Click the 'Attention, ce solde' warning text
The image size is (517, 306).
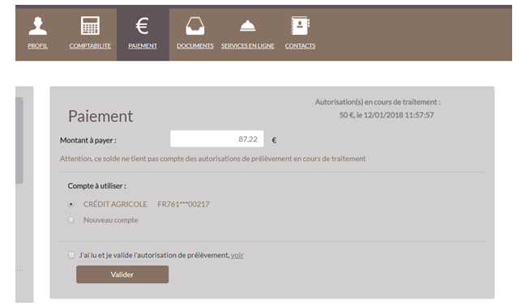tap(212, 159)
